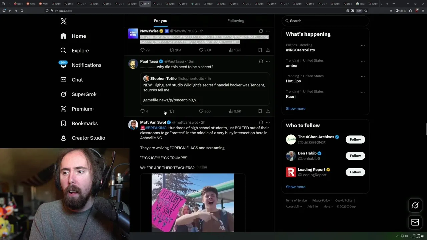Screen dimensions: 427x240
Task: Follow Ben Habib
Action: coord(355,156)
